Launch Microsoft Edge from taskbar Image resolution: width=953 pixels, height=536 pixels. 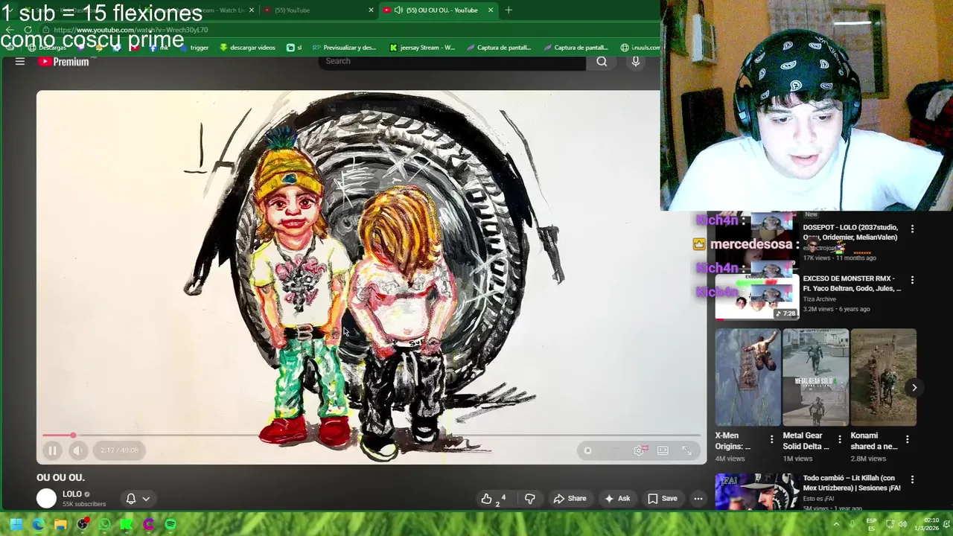pos(38,524)
